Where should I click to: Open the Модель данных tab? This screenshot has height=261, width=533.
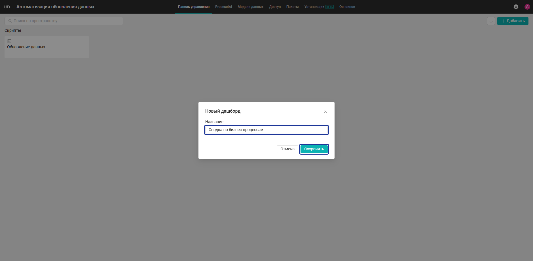250,7
